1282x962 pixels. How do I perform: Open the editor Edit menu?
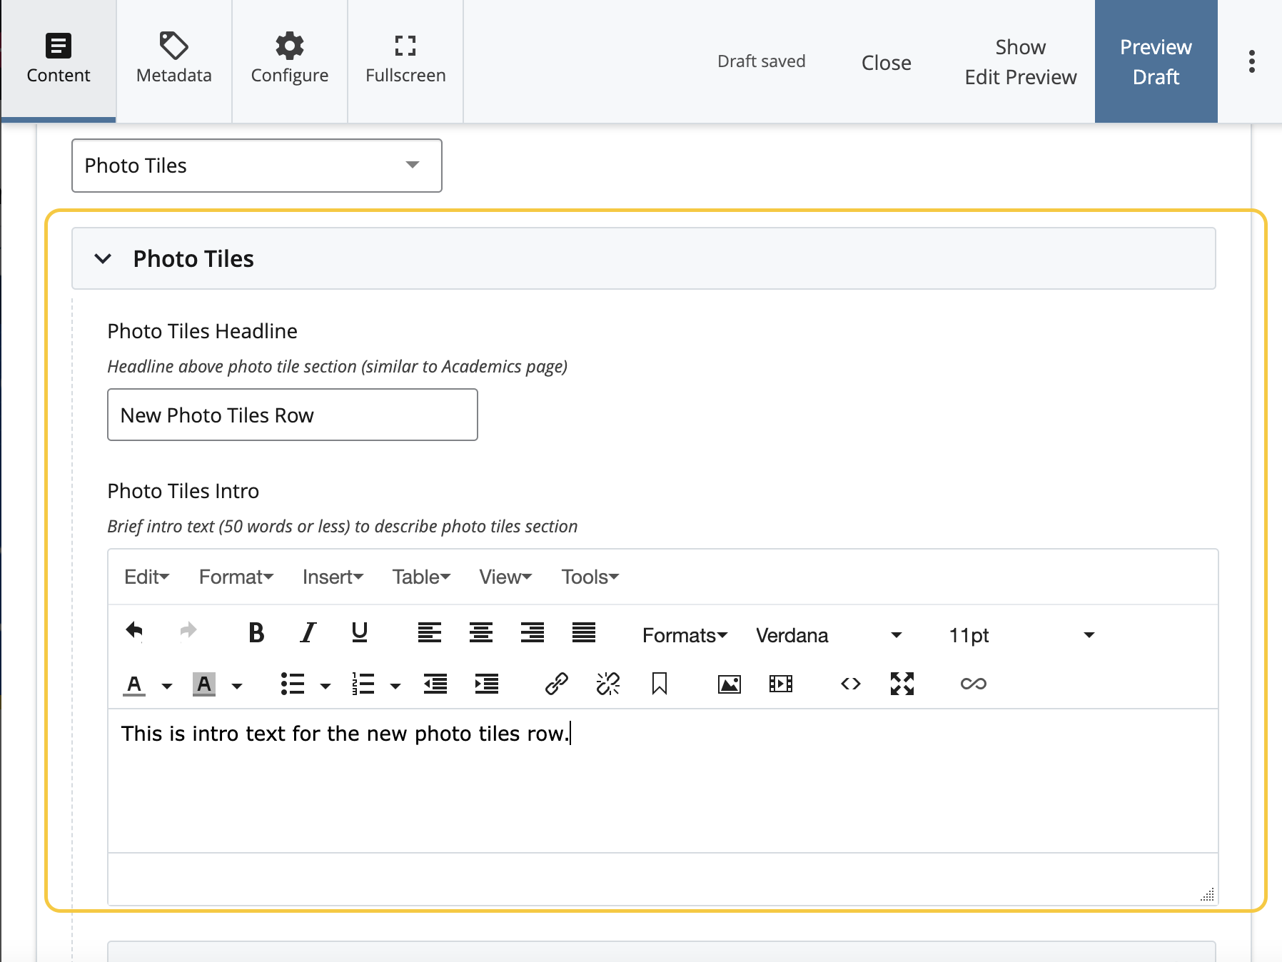coord(147,577)
